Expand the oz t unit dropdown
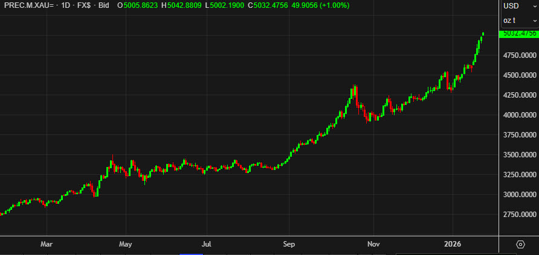The width and height of the screenshot is (539, 255). [519, 20]
